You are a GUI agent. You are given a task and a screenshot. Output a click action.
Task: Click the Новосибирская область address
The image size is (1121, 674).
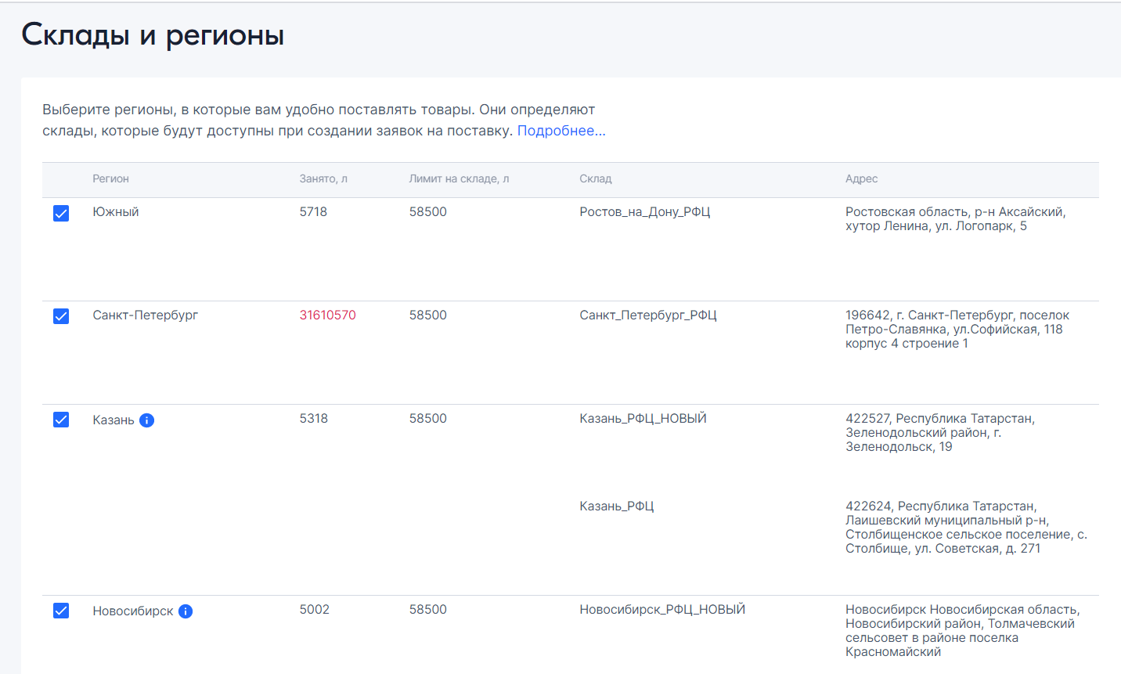(963, 631)
